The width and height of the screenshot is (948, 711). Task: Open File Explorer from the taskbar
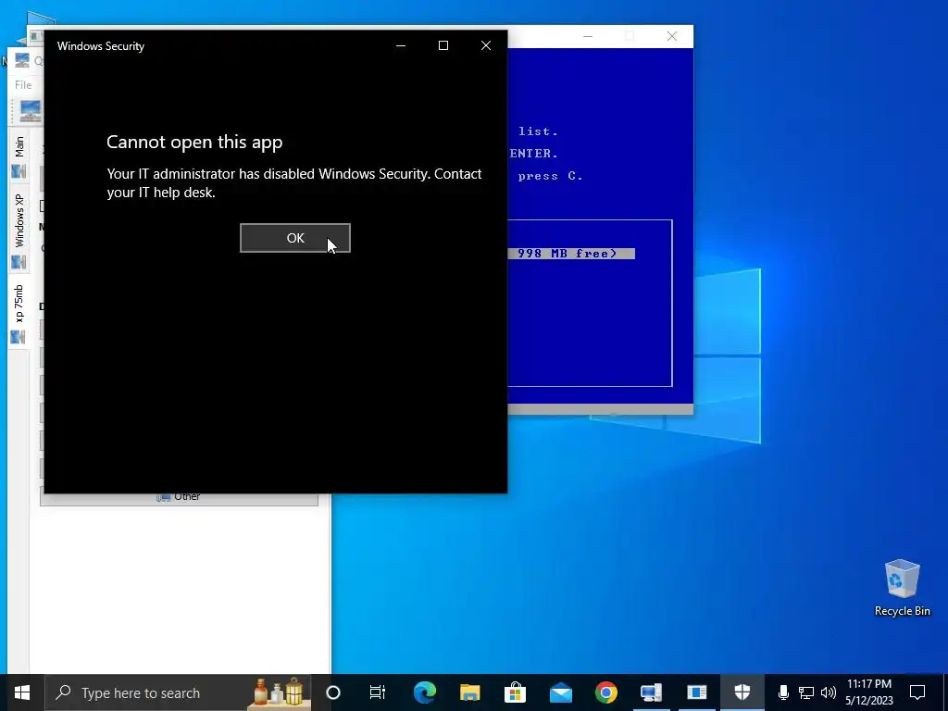pyautogui.click(x=469, y=692)
